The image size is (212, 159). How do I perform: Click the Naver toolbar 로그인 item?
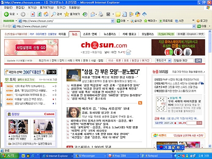[202, 21]
